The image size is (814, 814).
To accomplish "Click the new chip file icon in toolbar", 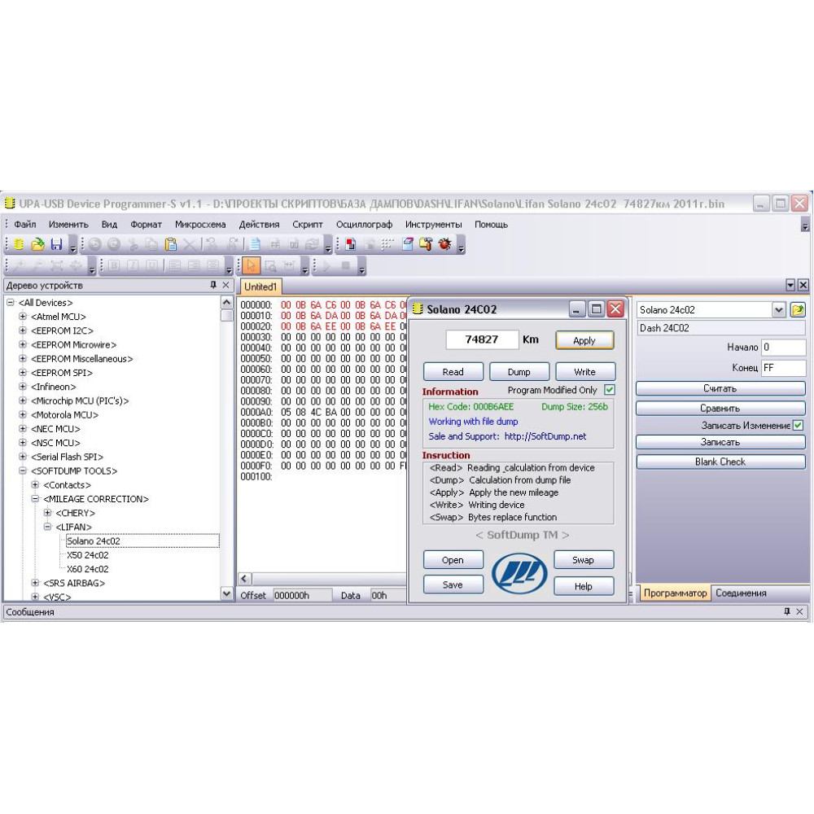I will pyautogui.click(x=19, y=244).
